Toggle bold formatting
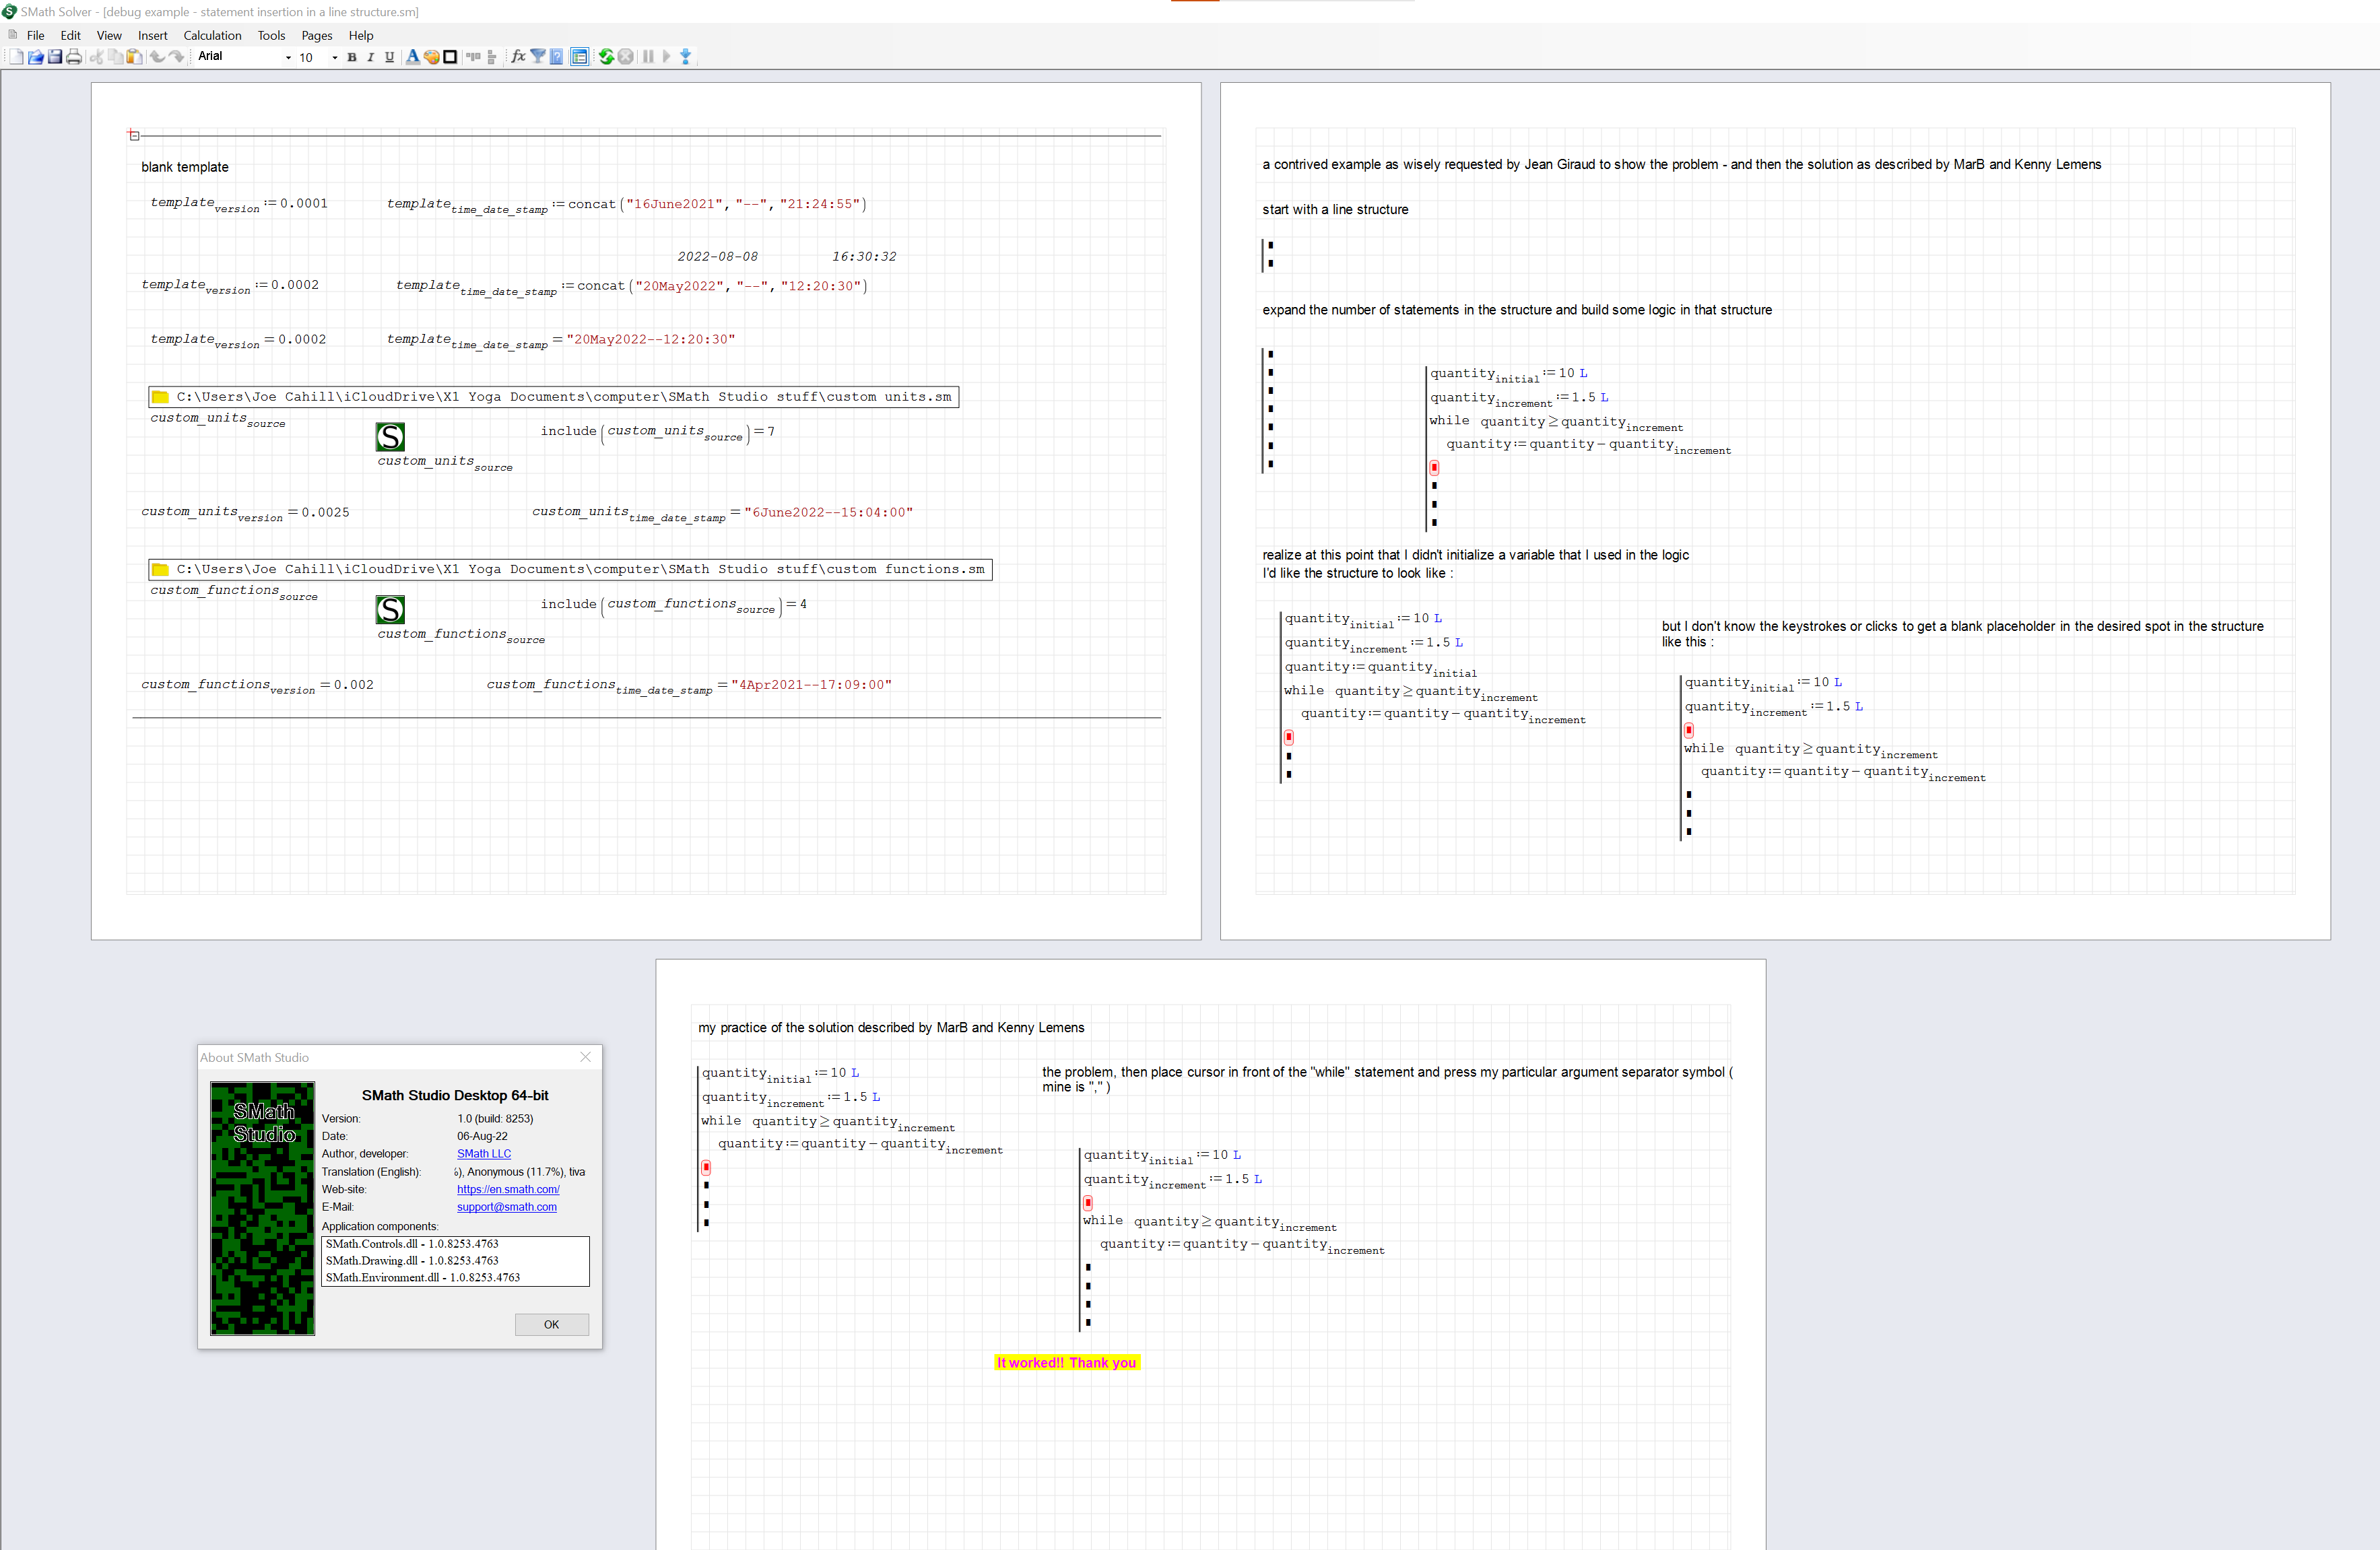Viewport: 2380px width, 1550px height. click(x=352, y=57)
